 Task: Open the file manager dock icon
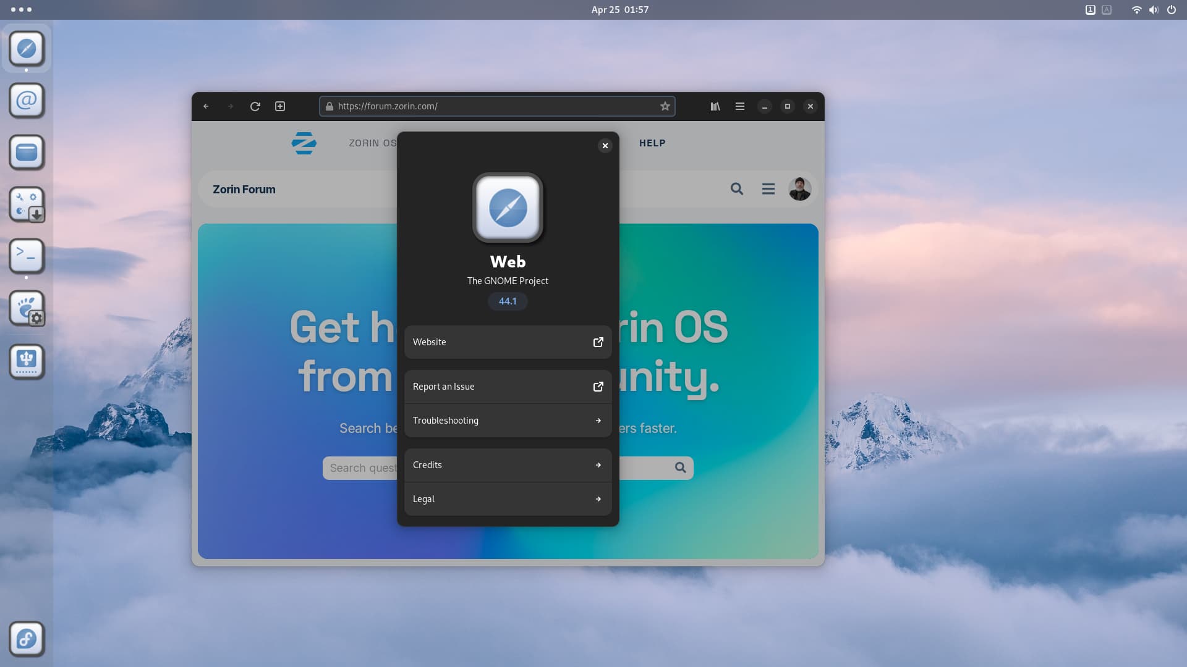(x=27, y=152)
